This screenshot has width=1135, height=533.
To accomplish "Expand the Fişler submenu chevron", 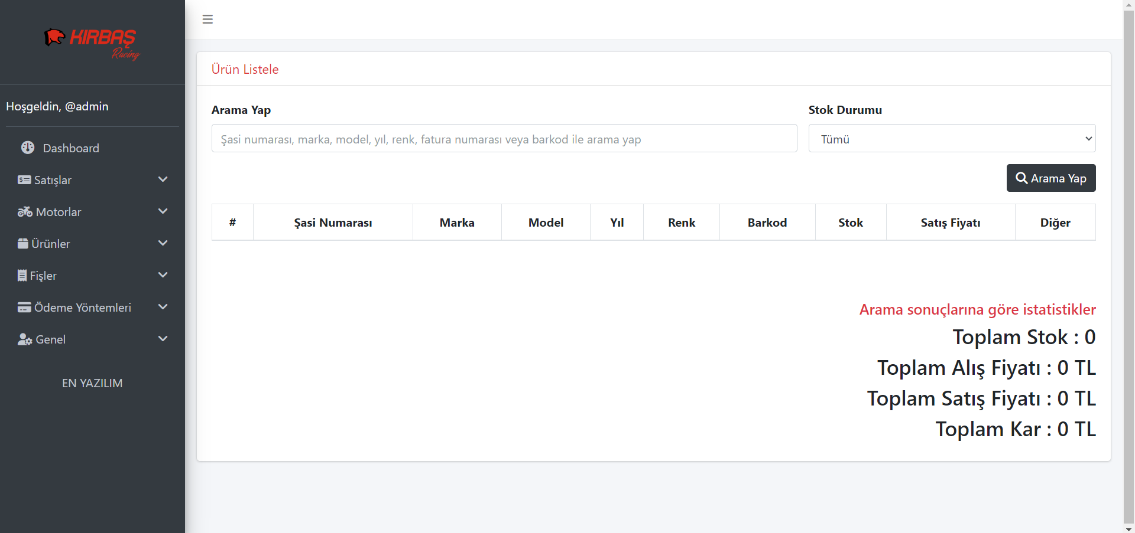I will coord(163,275).
